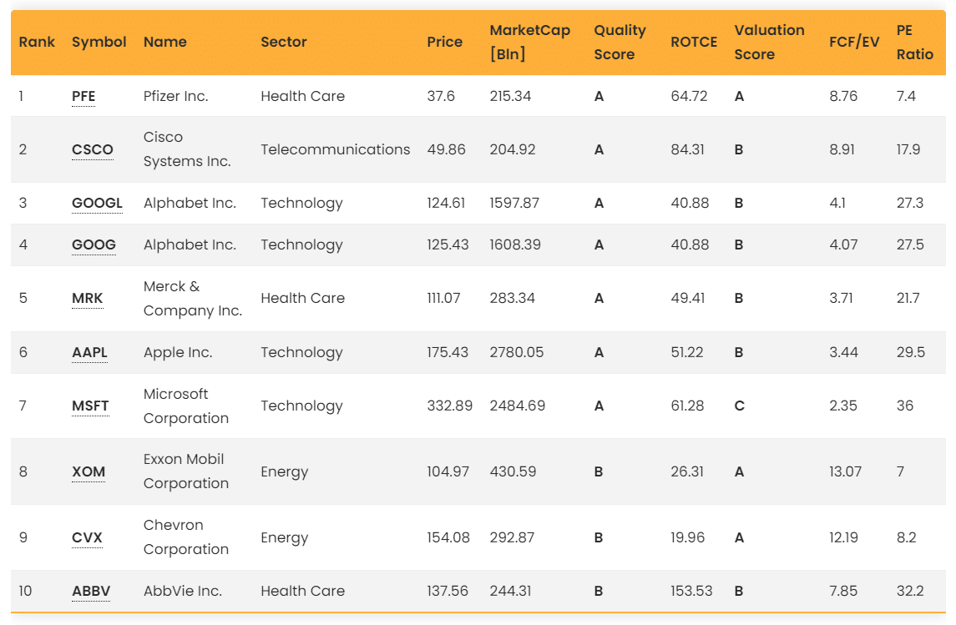The image size is (956, 625).
Task: Click the market cap value 2780.05
Action: point(517,353)
